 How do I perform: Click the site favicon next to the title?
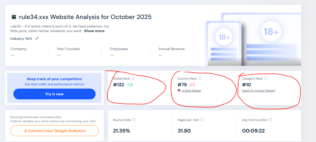(x=14, y=17)
